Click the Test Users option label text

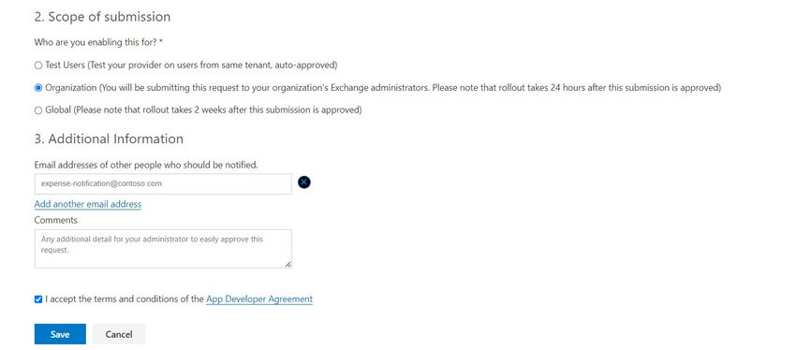coord(191,66)
